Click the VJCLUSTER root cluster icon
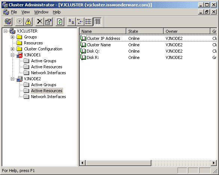Viewport: 219px width, 175px height. coord(12,31)
